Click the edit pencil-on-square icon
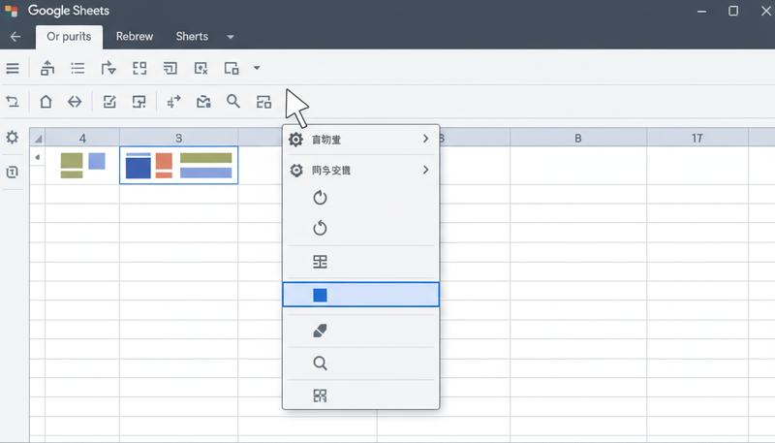This screenshot has width=775, height=443. click(109, 102)
